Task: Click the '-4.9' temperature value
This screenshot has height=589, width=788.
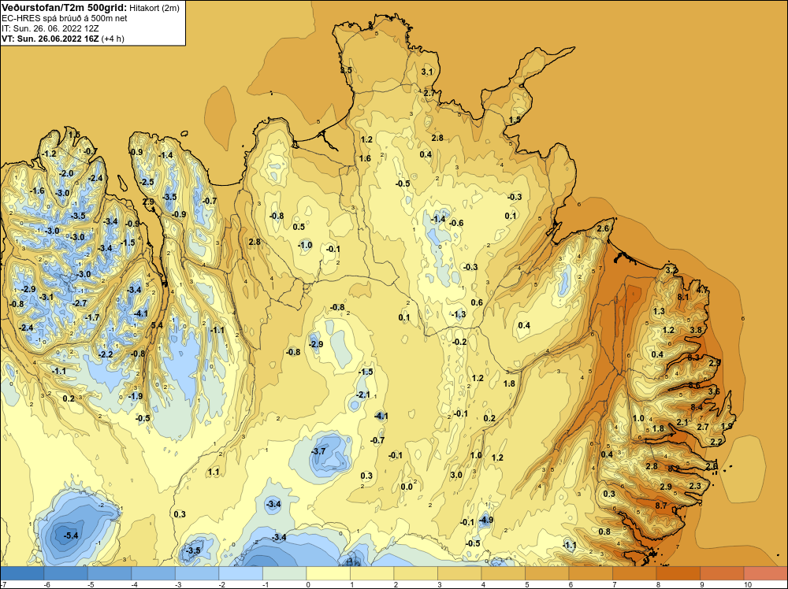Action: tap(486, 520)
